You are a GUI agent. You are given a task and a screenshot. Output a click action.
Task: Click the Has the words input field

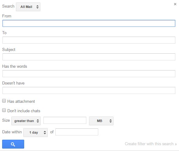(x=89, y=74)
